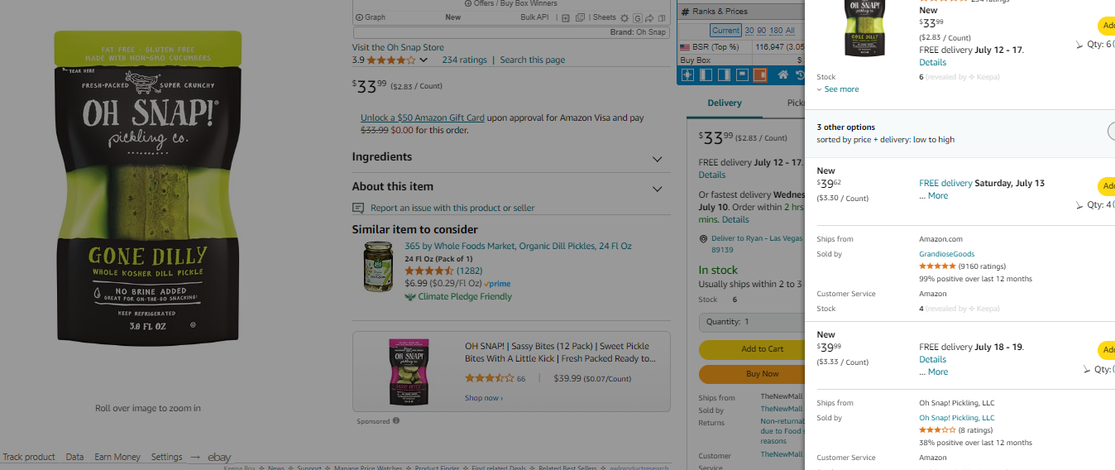Select the All range
Screen dimensions: 1115x470
(x=790, y=31)
